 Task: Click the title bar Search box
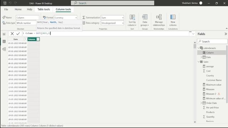point(113,3)
